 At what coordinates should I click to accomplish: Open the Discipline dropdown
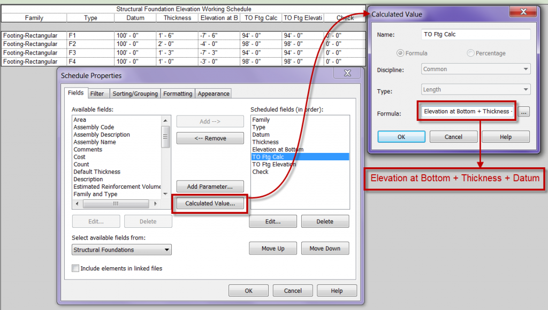(x=476, y=69)
